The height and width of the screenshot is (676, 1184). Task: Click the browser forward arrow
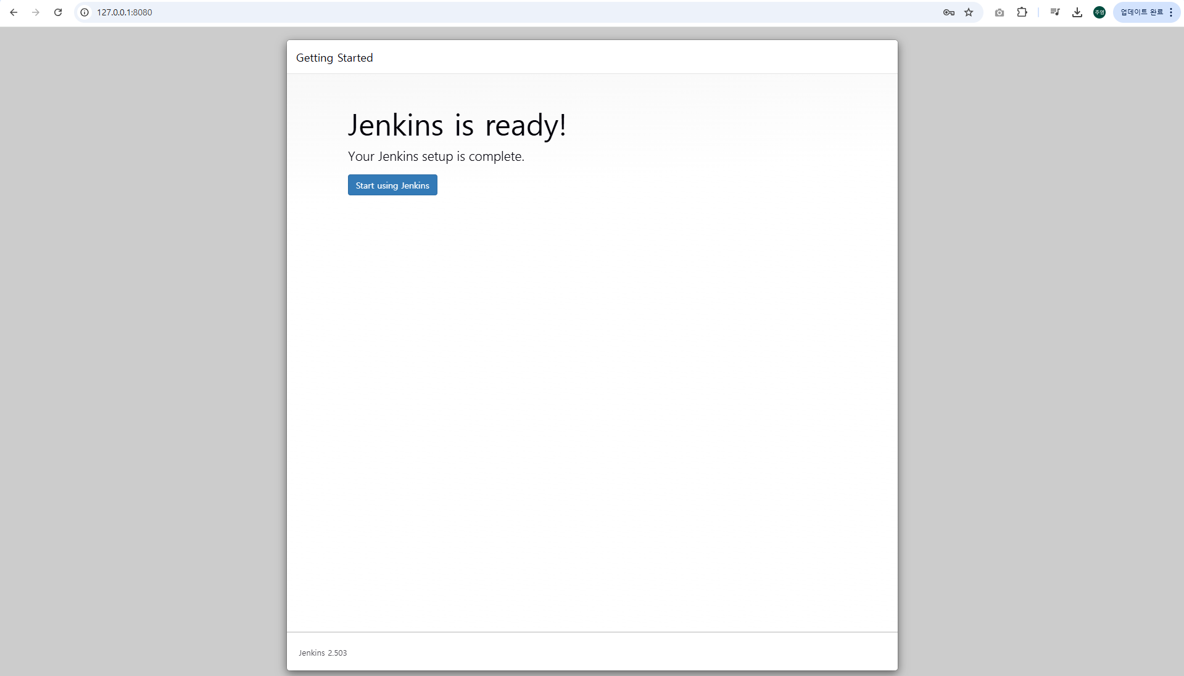pos(36,12)
